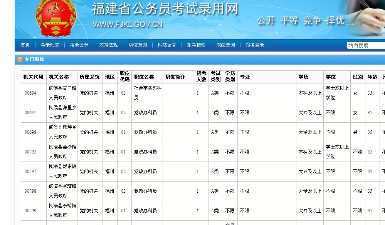The width and height of the screenshot is (385, 225).
Task: Click the 站内搜索 search input box
Action: (365, 45)
